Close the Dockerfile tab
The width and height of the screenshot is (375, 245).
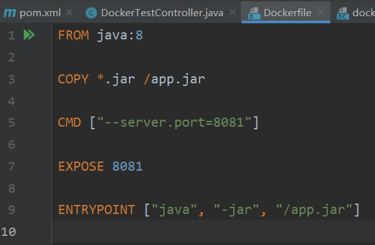[x=321, y=12]
